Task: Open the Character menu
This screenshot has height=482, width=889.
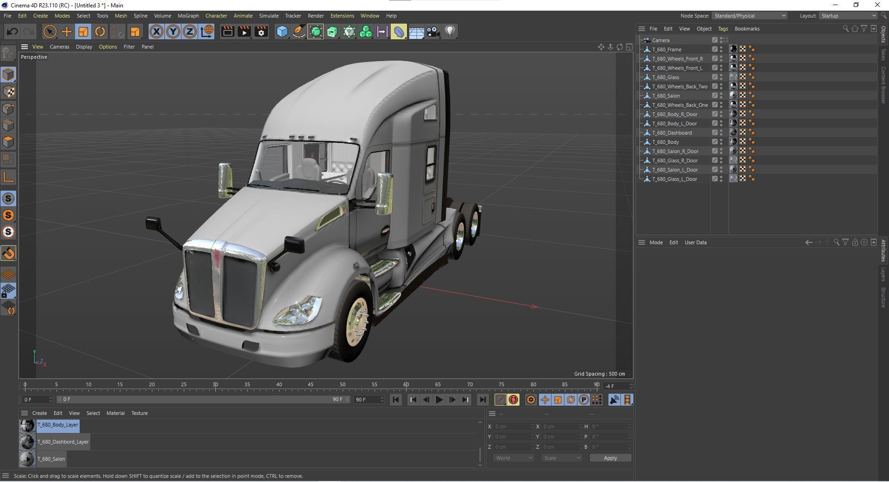Action: 216,16
